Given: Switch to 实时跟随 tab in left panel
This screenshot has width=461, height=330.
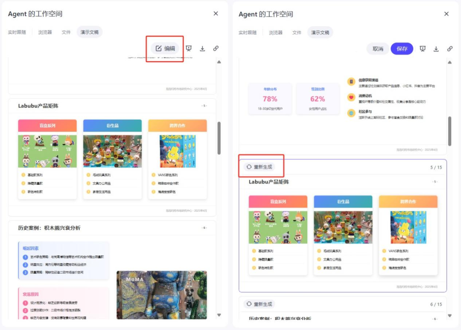Looking at the screenshot, I should 17,32.
